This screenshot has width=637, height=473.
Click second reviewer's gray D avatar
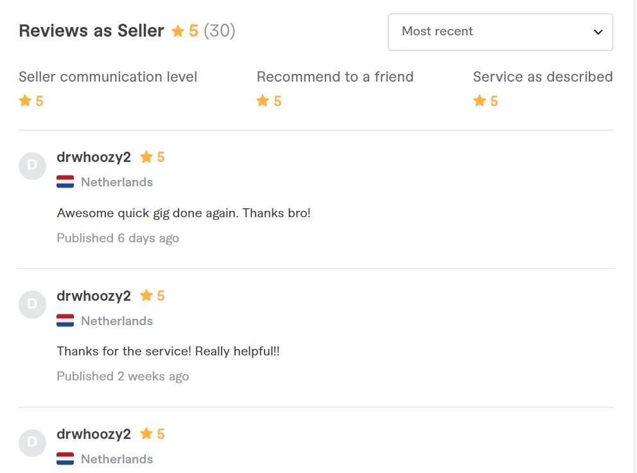(x=33, y=305)
